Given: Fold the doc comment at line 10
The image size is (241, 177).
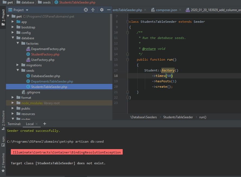Looking at the screenshot, I should [128, 32].
